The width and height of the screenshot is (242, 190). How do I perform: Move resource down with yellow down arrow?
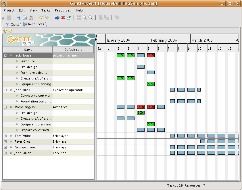coord(11,30)
